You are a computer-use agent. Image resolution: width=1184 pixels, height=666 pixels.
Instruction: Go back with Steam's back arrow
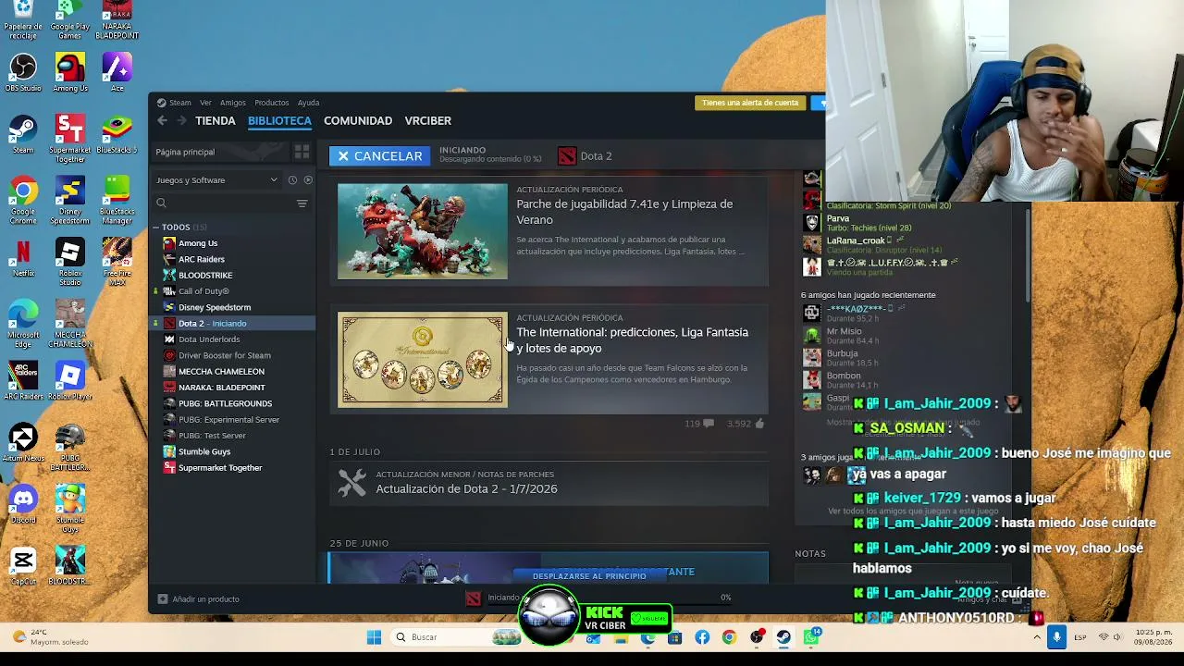(162, 120)
